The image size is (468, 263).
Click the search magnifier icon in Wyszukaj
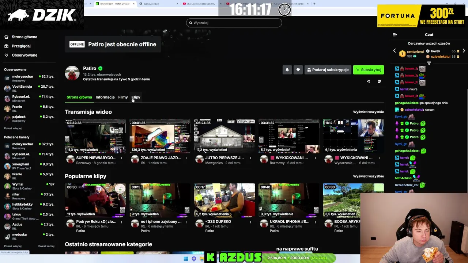(x=190, y=23)
